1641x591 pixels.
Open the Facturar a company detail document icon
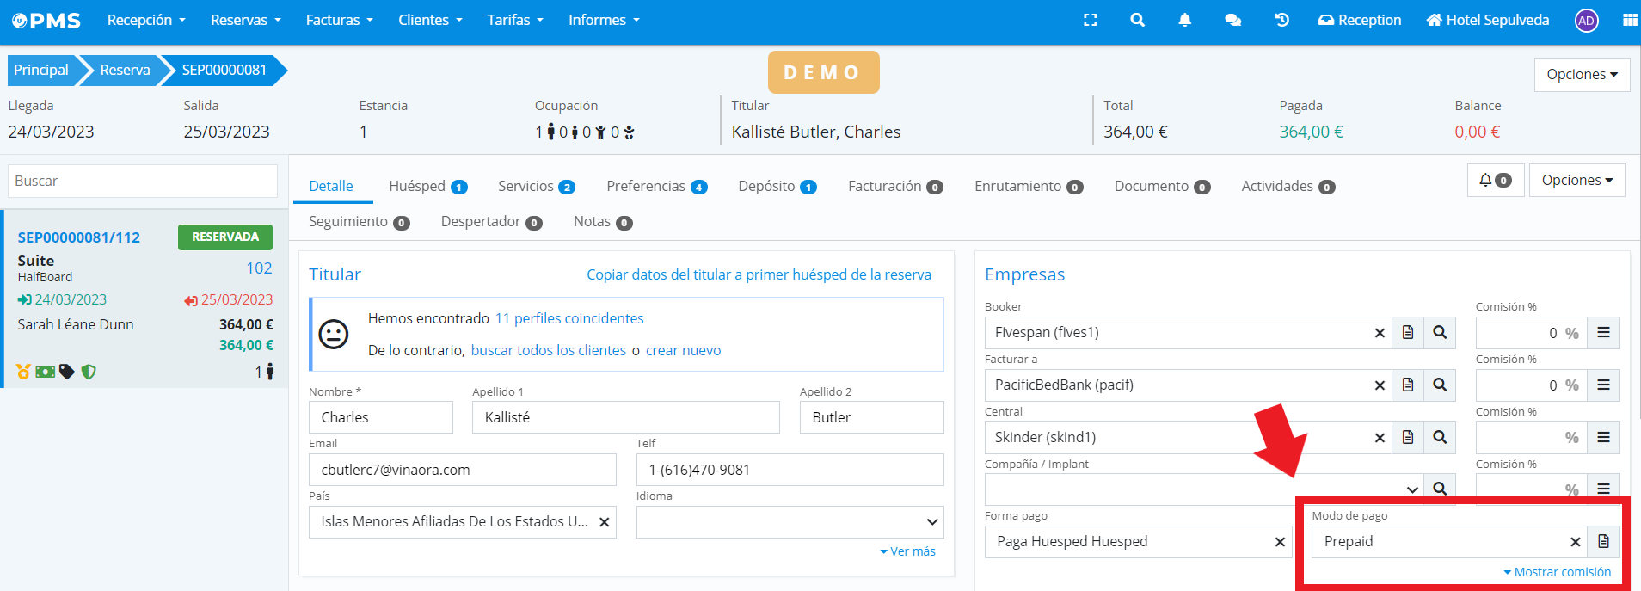click(1407, 385)
